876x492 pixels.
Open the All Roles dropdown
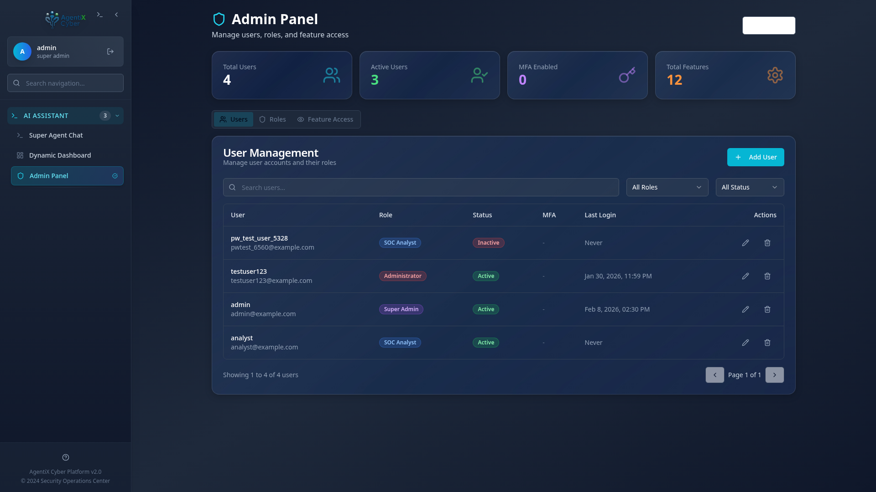(667, 187)
